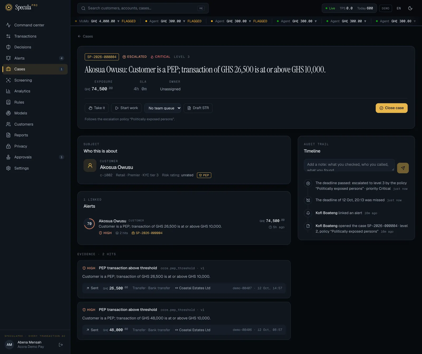Viewport: 422px width, 354px height.
Task: Click the demo-00406 transaction row
Action: (184, 330)
